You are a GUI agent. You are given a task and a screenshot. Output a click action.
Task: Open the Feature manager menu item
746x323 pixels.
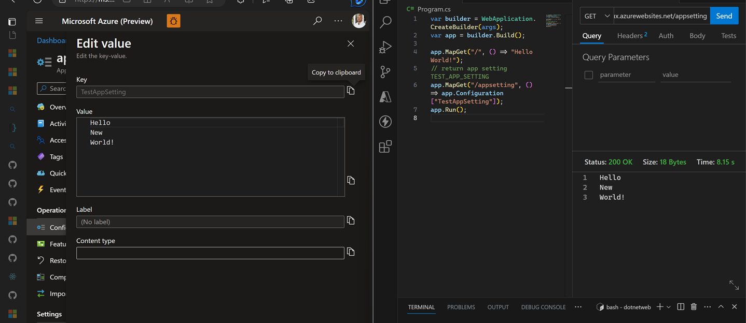pyautogui.click(x=51, y=244)
